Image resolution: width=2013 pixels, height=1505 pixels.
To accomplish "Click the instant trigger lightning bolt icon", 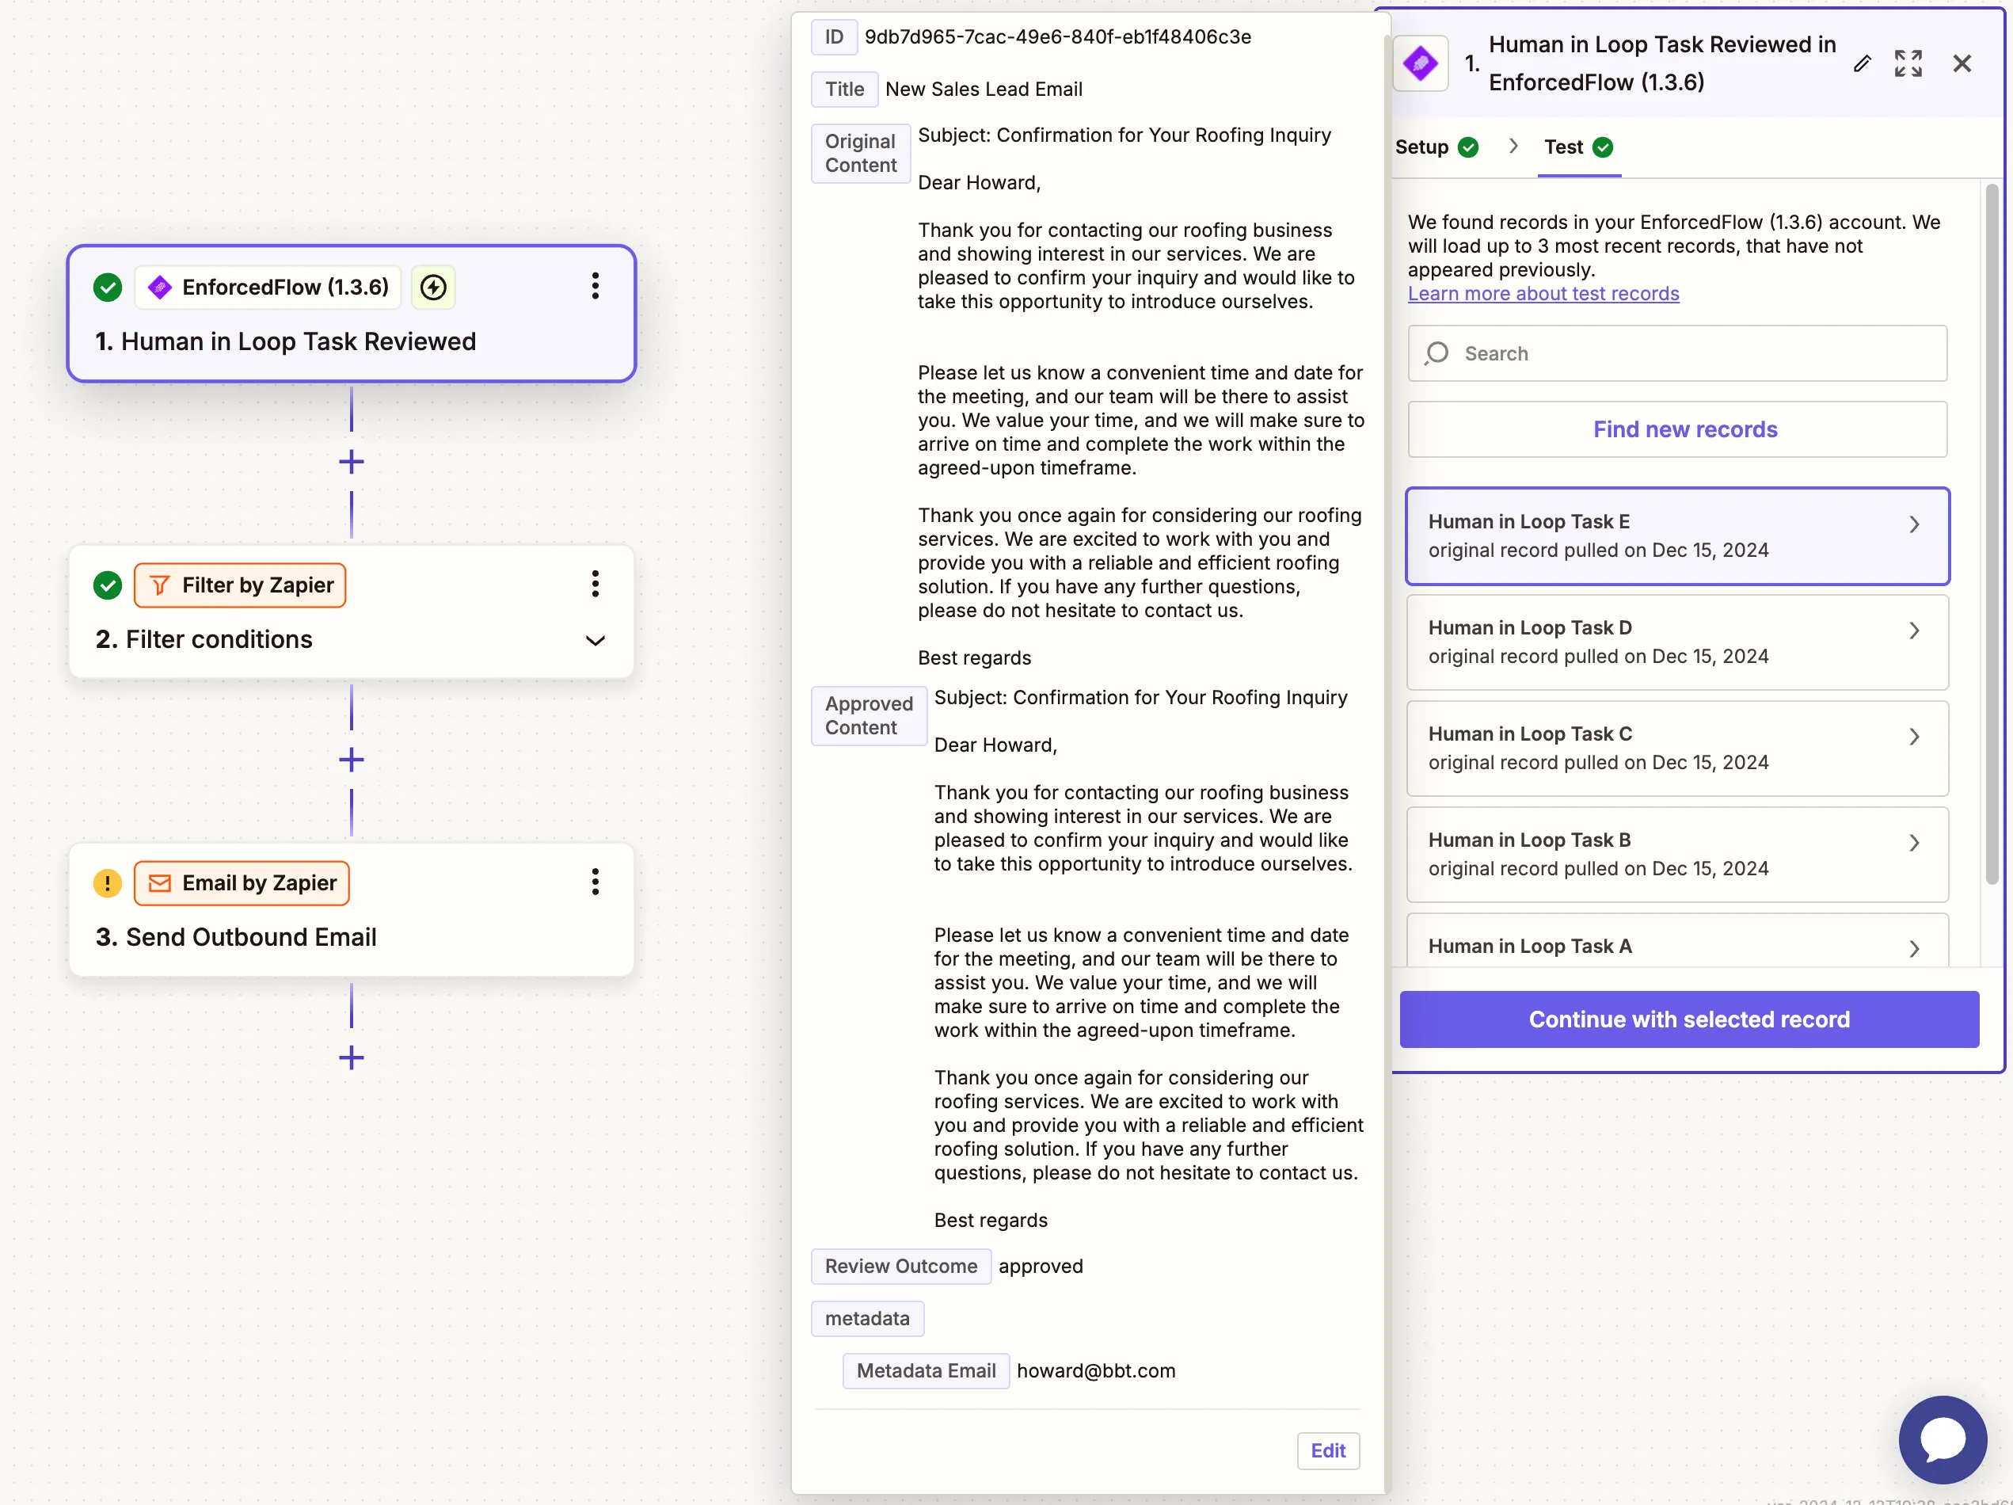I will coord(433,288).
